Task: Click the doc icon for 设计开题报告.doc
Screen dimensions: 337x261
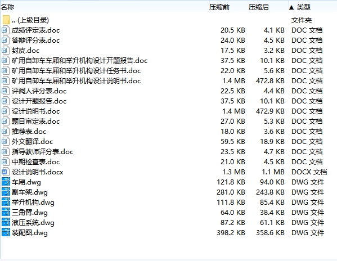Action: [6, 101]
